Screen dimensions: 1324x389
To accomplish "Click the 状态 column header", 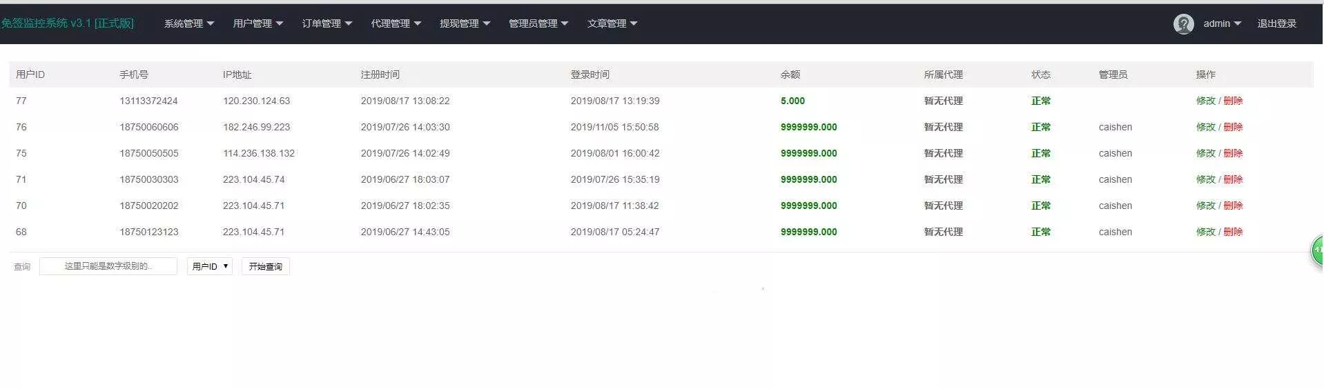I will (x=1041, y=74).
